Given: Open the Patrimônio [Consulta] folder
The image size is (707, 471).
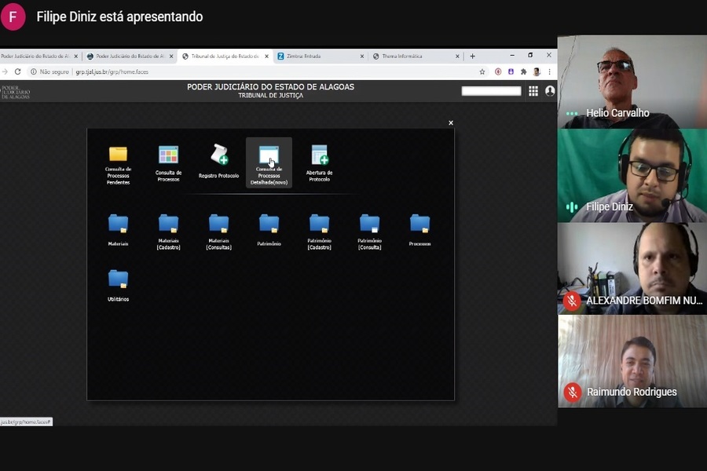Looking at the screenshot, I should pyautogui.click(x=369, y=224).
